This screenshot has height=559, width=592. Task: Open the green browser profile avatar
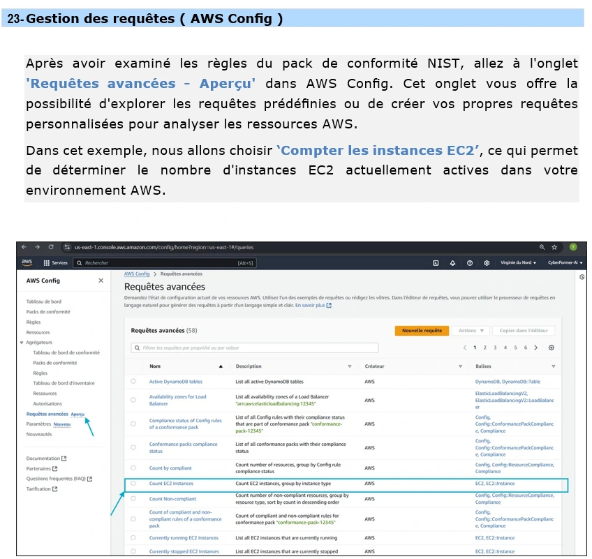click(x=573, y=247)
